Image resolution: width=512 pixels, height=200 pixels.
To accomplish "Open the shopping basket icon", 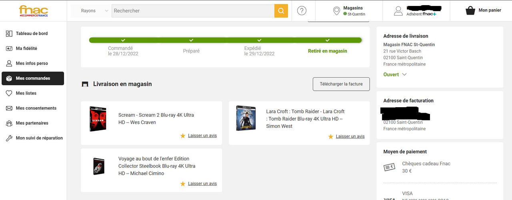I will (x=470, y=11).
